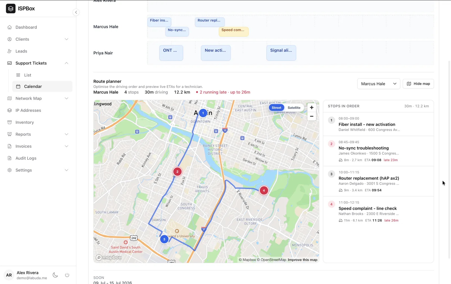
Task: Open the OpenStreetMap attribution link
Action: (271, 260)
